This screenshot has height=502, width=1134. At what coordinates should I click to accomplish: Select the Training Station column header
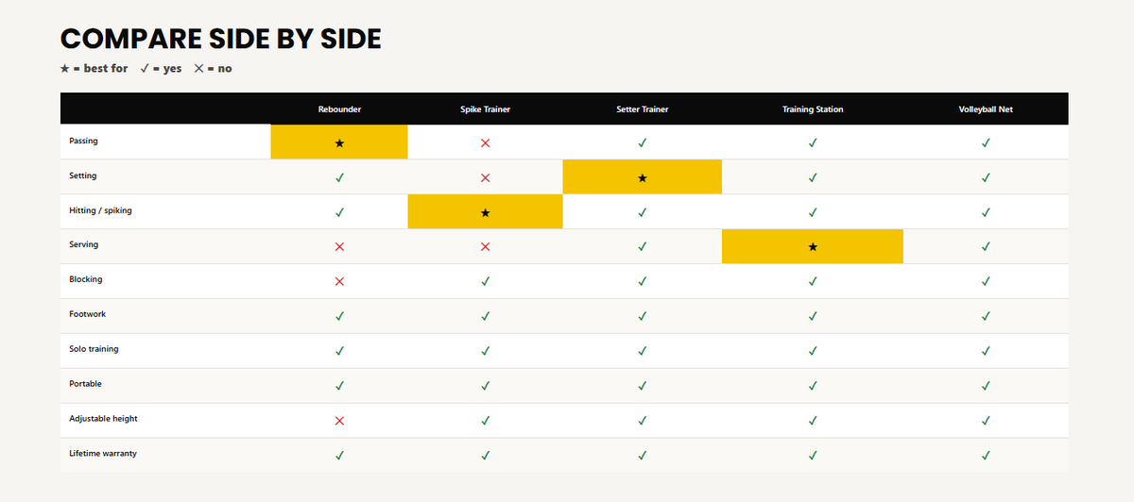(813, 109)
